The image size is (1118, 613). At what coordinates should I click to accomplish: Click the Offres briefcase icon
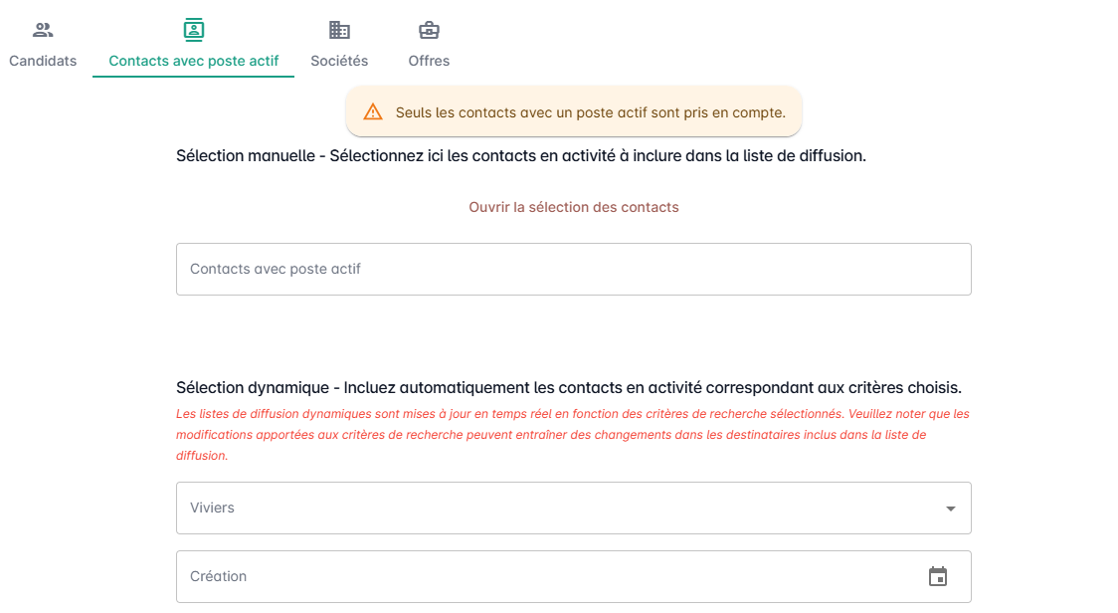429,30
